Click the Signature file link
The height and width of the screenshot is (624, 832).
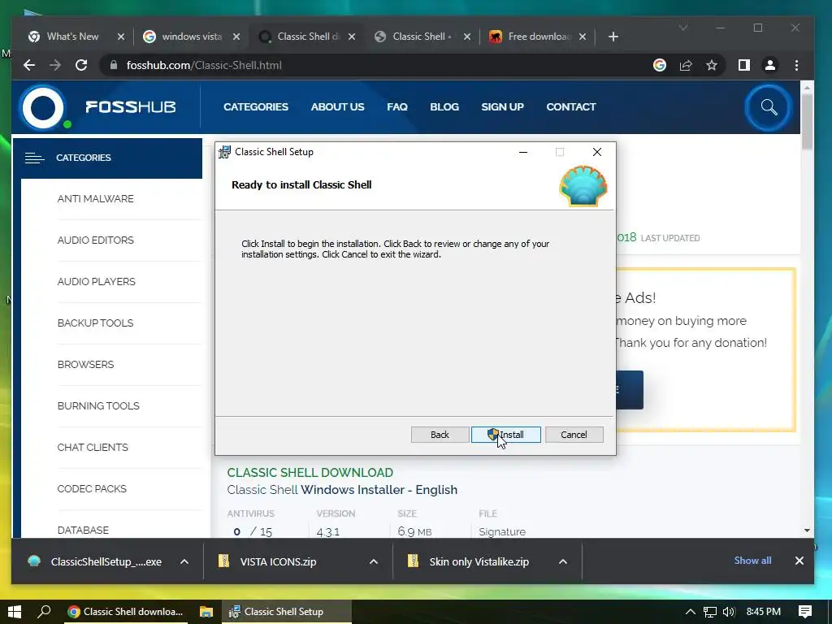pos(502,531)
